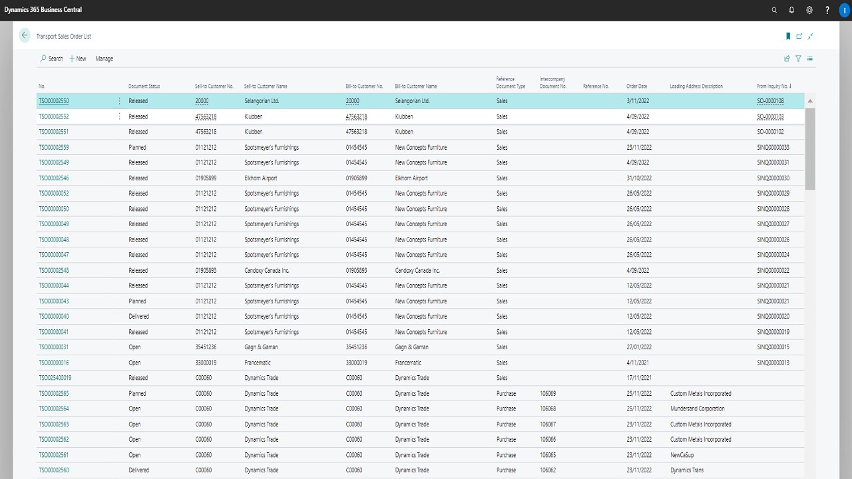
Task: Open the Intercompany Document No. header
Action: point(553,82)
